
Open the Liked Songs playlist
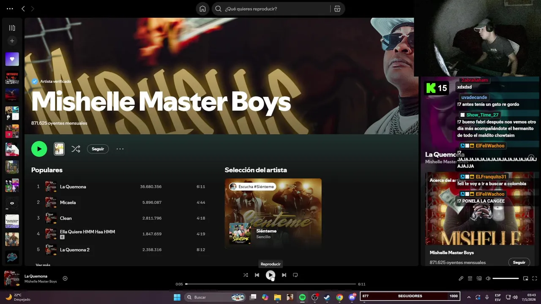12,59
